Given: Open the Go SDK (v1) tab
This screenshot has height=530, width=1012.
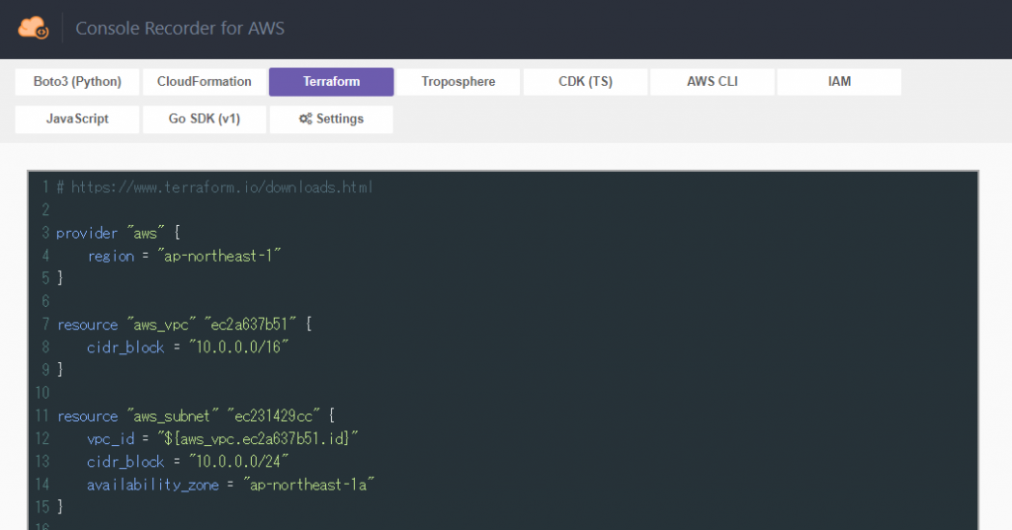Looking at the screenshot, I should coord(205,119).
